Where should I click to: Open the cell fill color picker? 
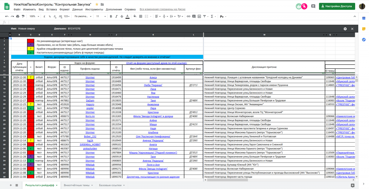click(x=135, y=16)
